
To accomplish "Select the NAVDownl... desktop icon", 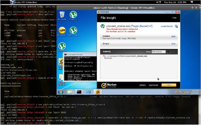I will [62, 31].
